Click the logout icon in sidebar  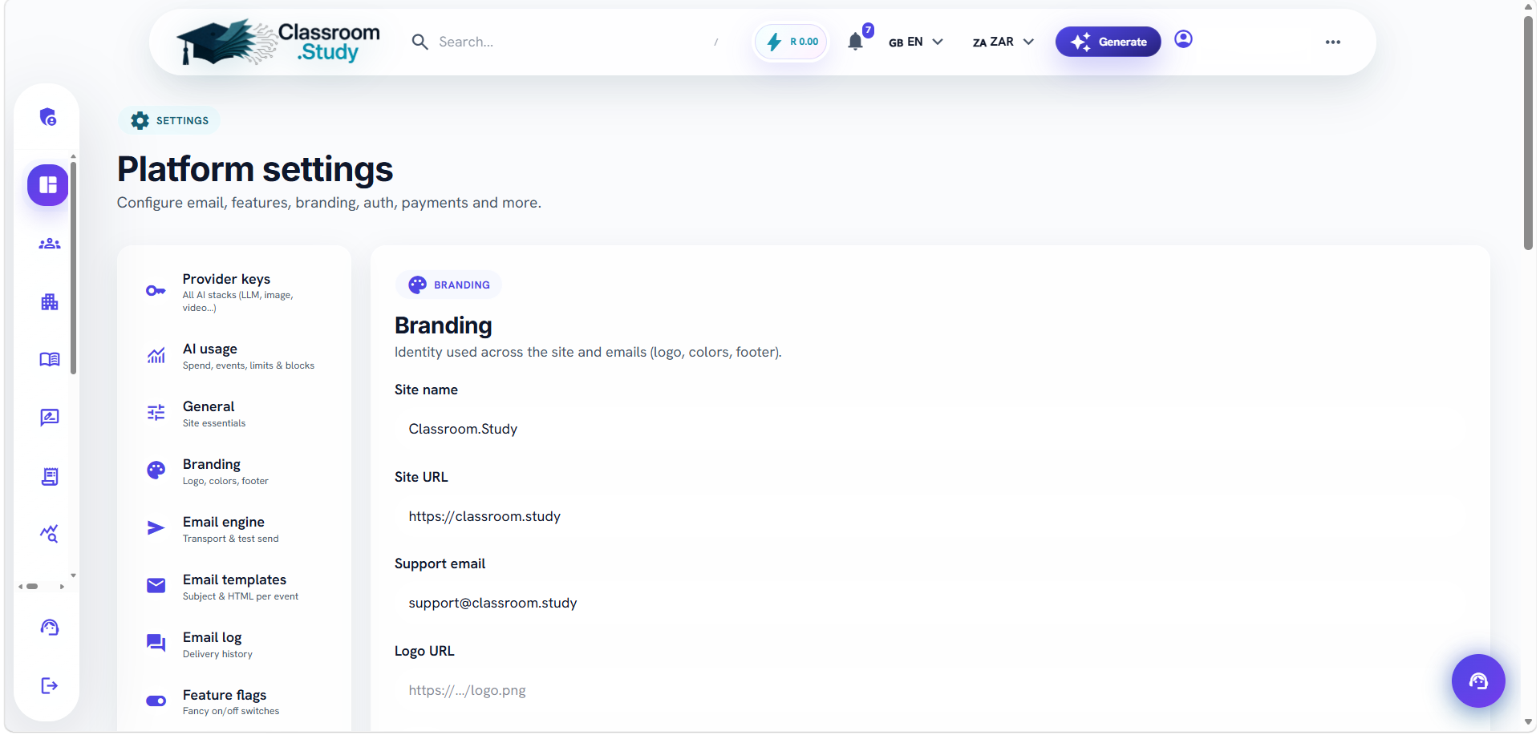click(50, 685)
